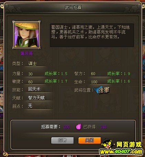
Task: Click the orange 关闭 close button
Action: coord(90,140)
